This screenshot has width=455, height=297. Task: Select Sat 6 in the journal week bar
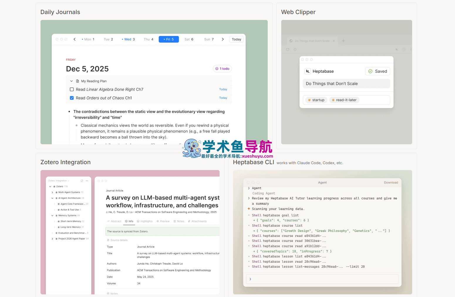coord(189,39)
